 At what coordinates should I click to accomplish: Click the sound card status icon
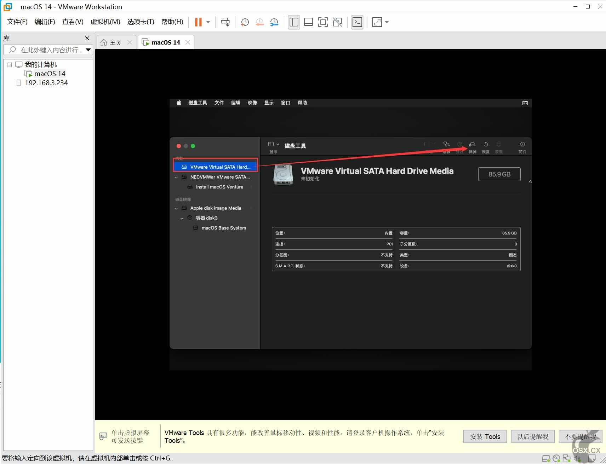point(577,459)
